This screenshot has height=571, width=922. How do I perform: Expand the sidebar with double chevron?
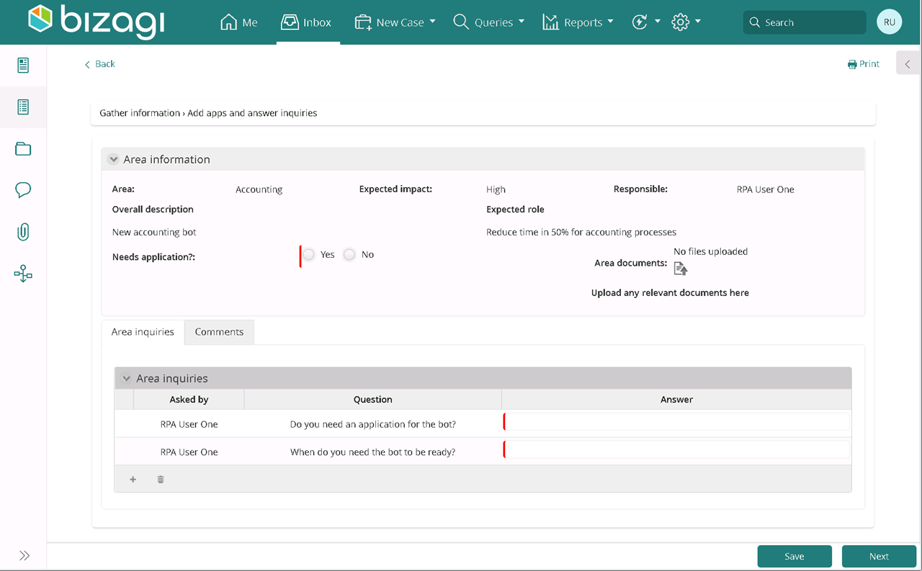[x=24, y=555]
